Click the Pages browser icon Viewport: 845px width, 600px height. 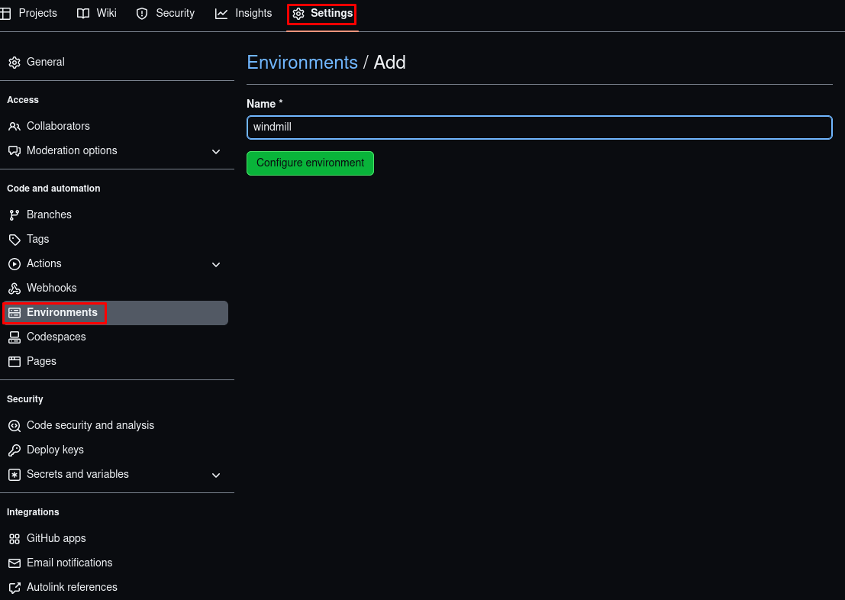coord(15,362)
